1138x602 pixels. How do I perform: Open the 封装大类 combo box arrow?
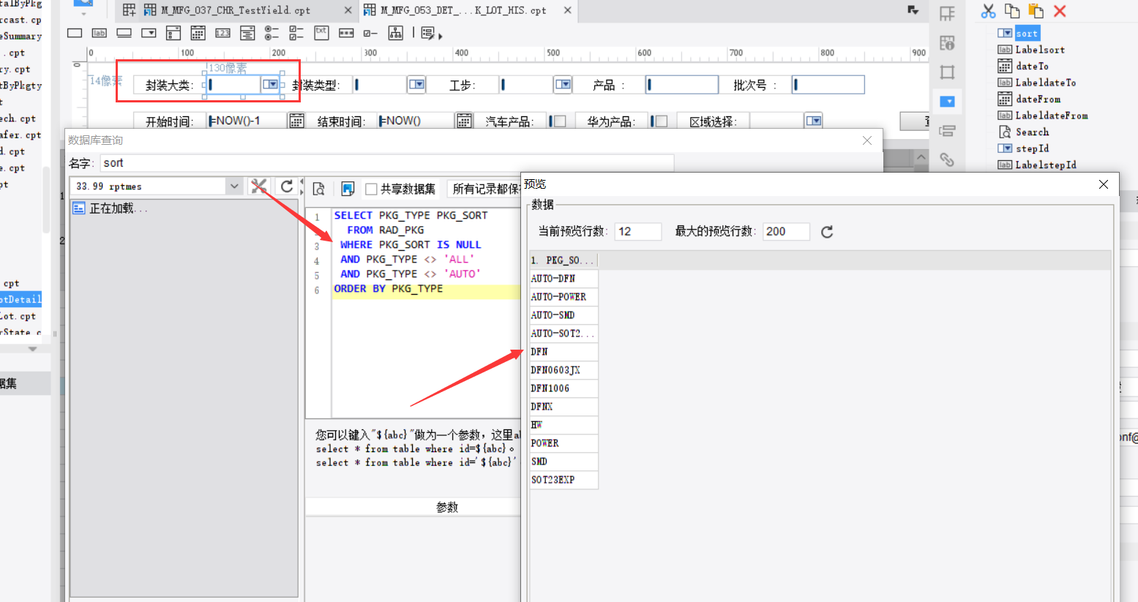point(271,85)
